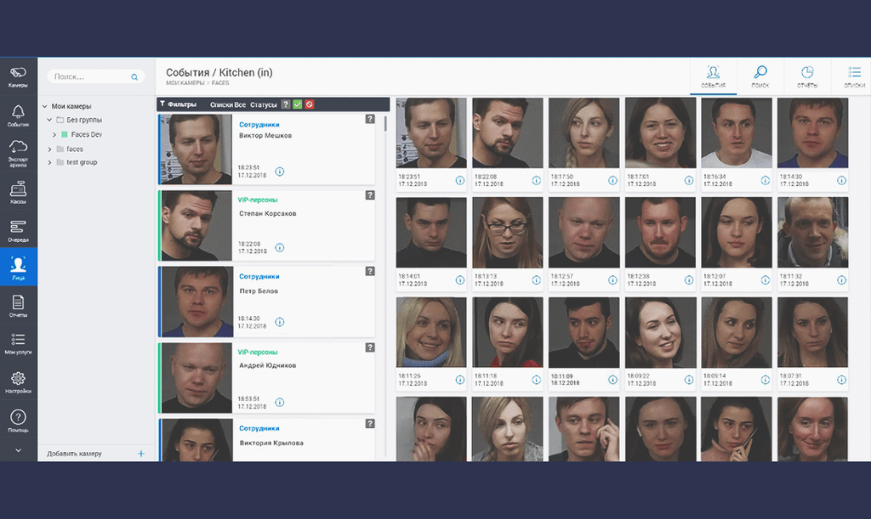Open the Камеры section in the sidebar

[19, 76]
